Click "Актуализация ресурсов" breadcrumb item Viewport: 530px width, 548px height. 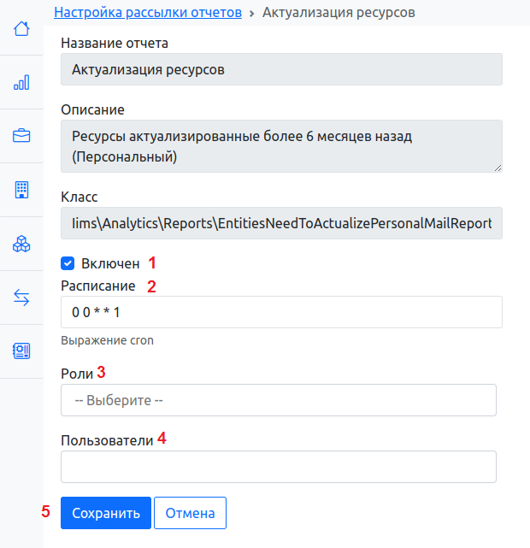click(x=339, y=12)
